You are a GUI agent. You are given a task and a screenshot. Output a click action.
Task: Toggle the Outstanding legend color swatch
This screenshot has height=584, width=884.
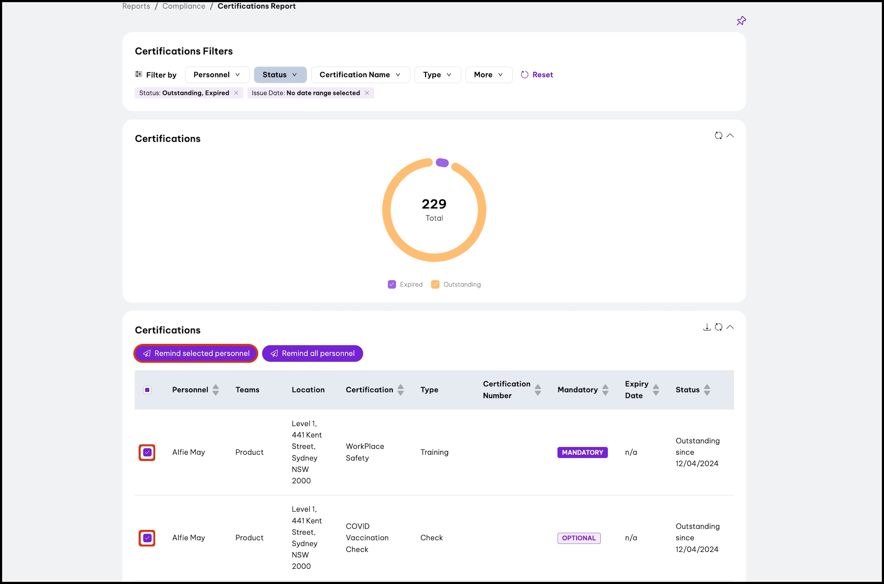pyautogui.click(x=435, y=285)
